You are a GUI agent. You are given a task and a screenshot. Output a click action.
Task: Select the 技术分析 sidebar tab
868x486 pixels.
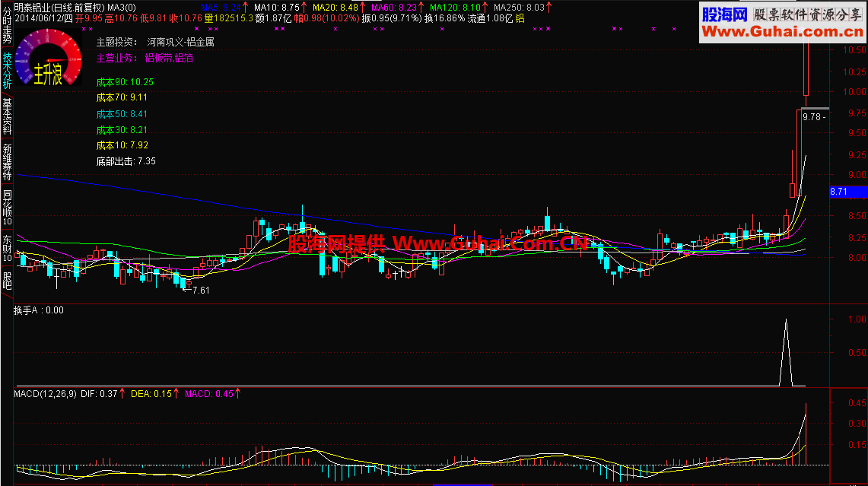7,71
